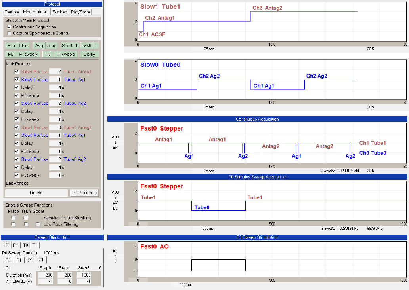Select the IC0 tab in Sweep Stimulation
The image size is (409, 290).
pos(30,260)
